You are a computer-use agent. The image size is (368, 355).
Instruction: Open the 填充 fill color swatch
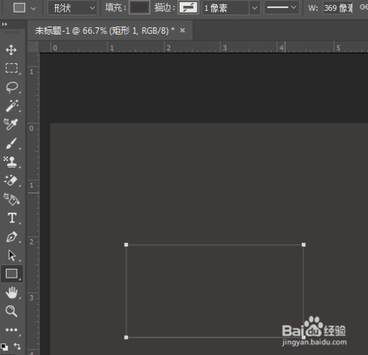click(139, 8)
